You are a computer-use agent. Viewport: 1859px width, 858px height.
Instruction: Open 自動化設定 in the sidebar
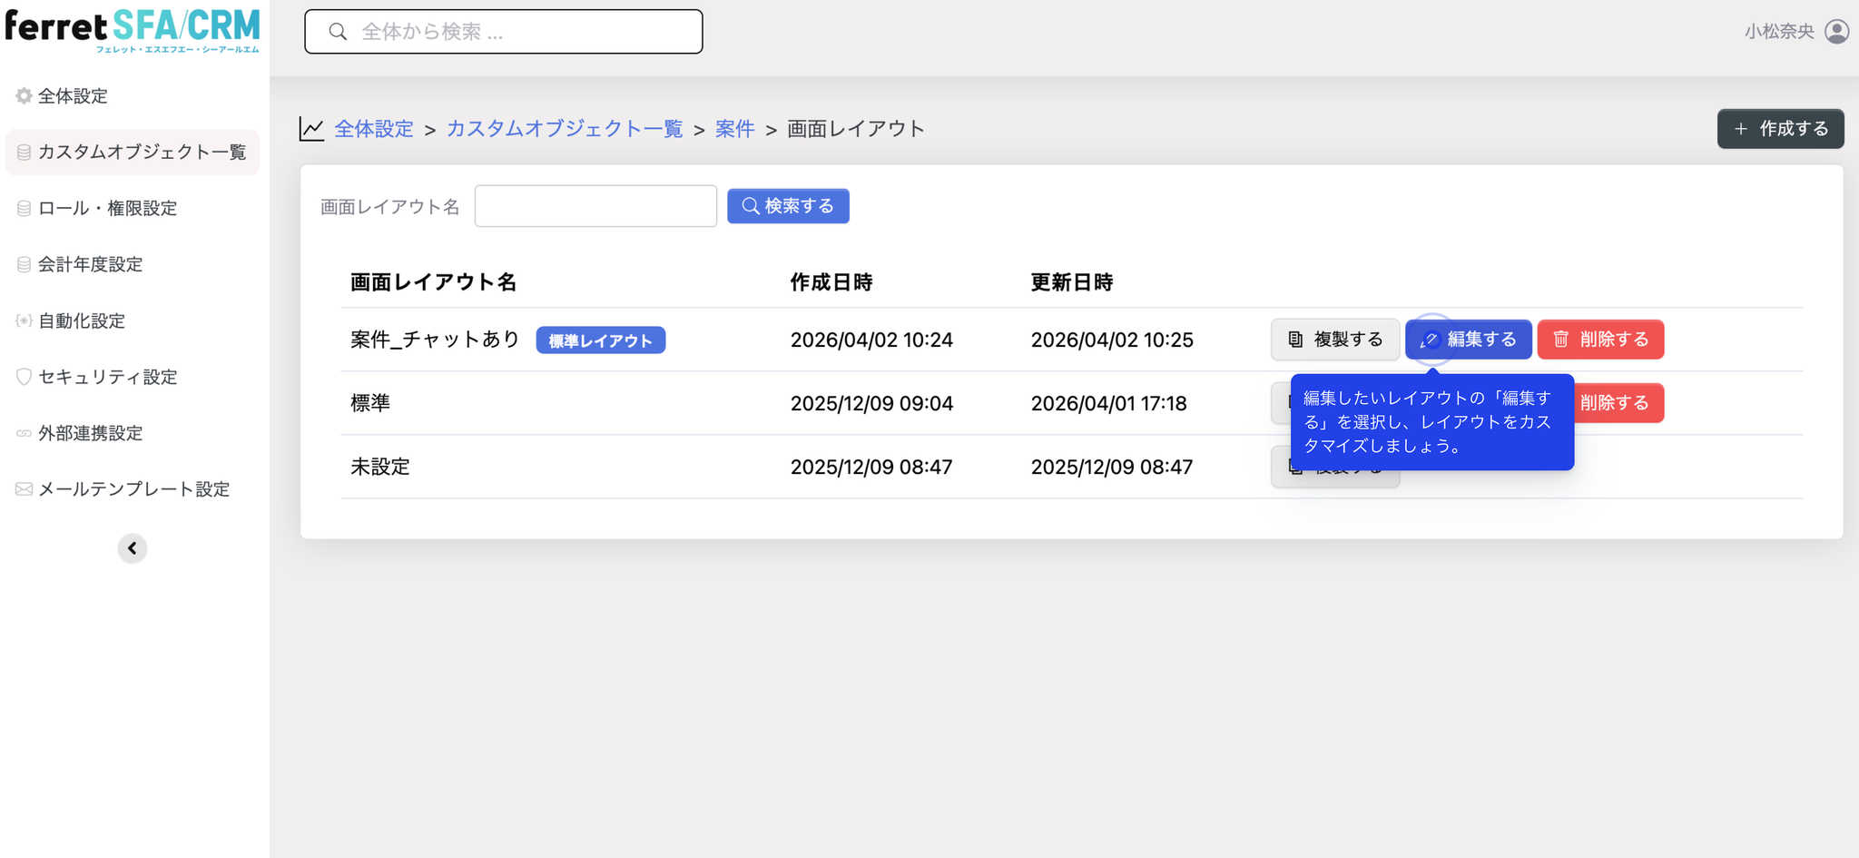click(x=133, y=321)
